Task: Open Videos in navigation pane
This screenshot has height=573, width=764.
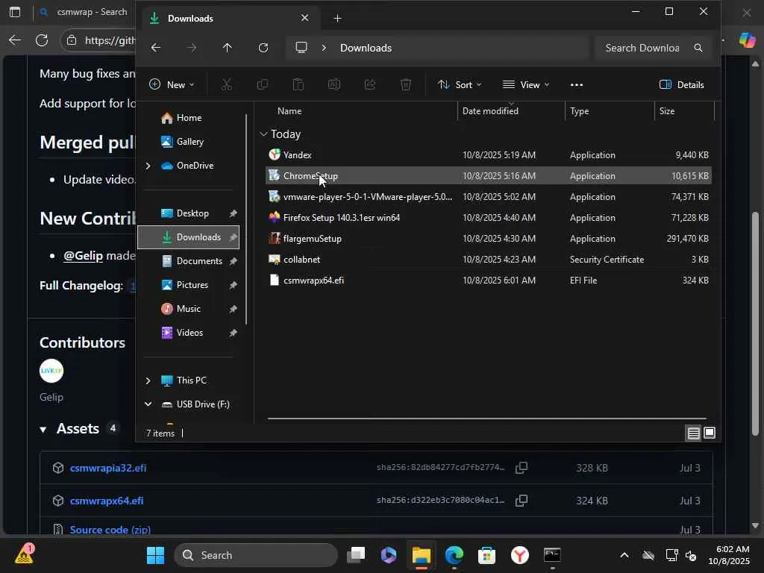Action: [189, 333]
